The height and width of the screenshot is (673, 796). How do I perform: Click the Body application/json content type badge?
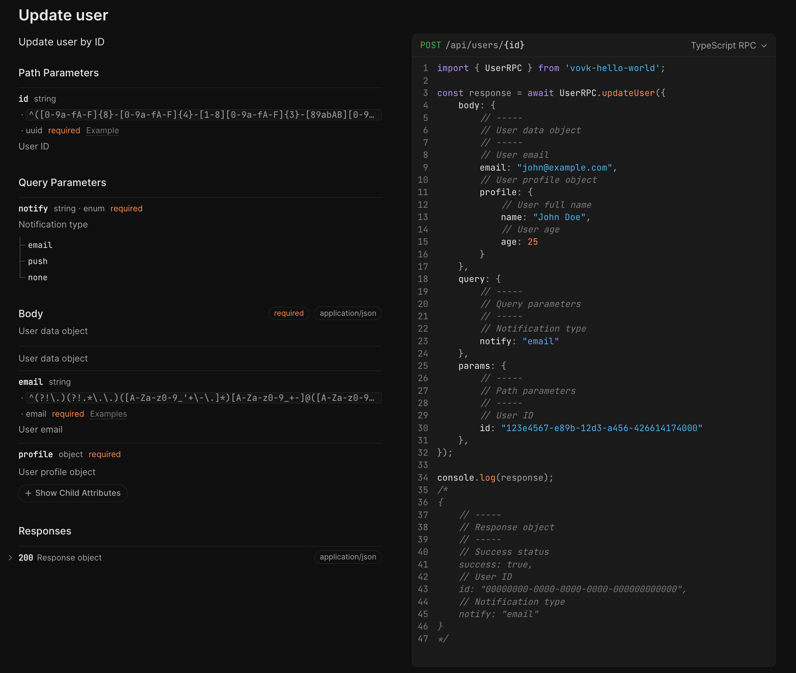pyautogui.click(x=347, y=313)
